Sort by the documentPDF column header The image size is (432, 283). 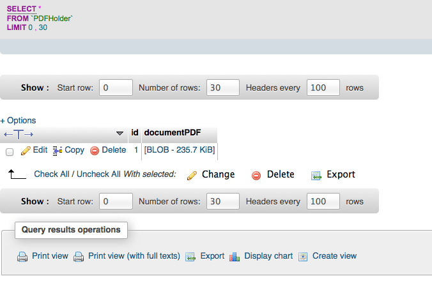point(173,132)
